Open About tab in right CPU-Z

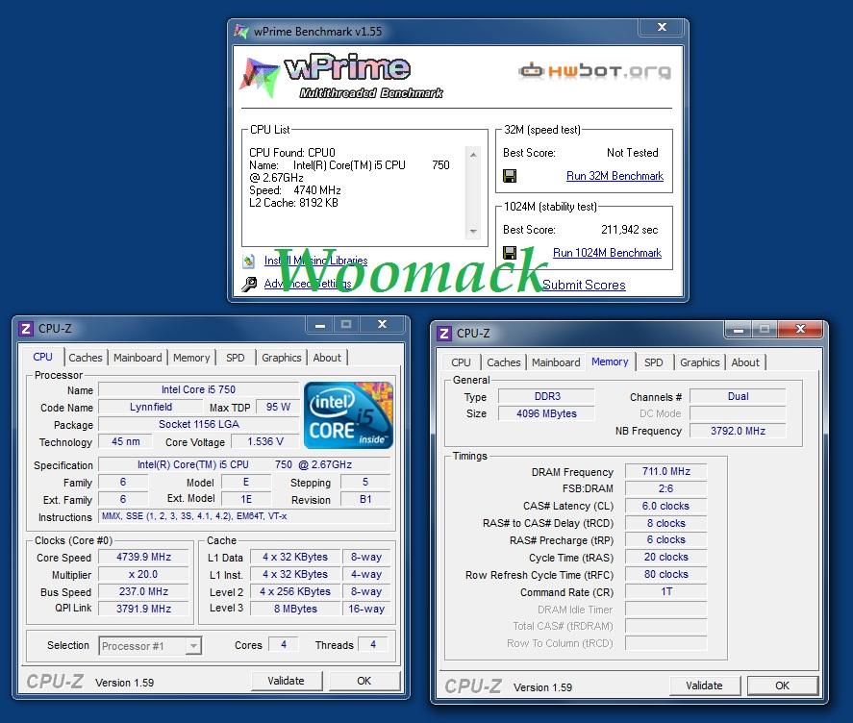click(x=745, y=362)
